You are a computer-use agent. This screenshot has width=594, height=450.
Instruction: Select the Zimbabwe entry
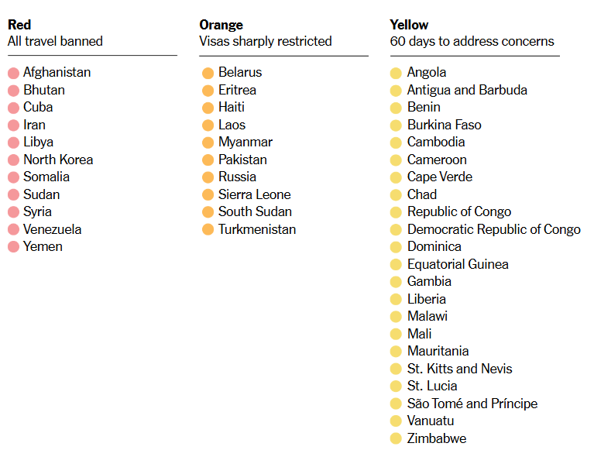coord(437,438)
